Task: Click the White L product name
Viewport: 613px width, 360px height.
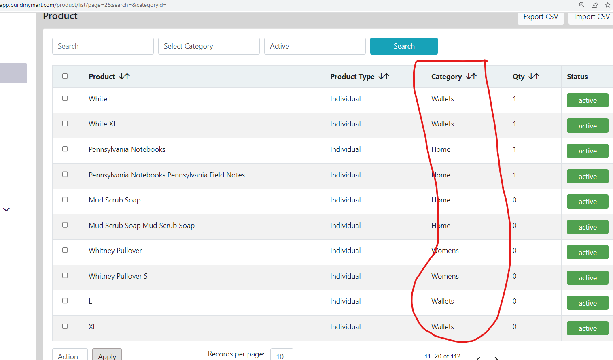Action: point(101,99)
